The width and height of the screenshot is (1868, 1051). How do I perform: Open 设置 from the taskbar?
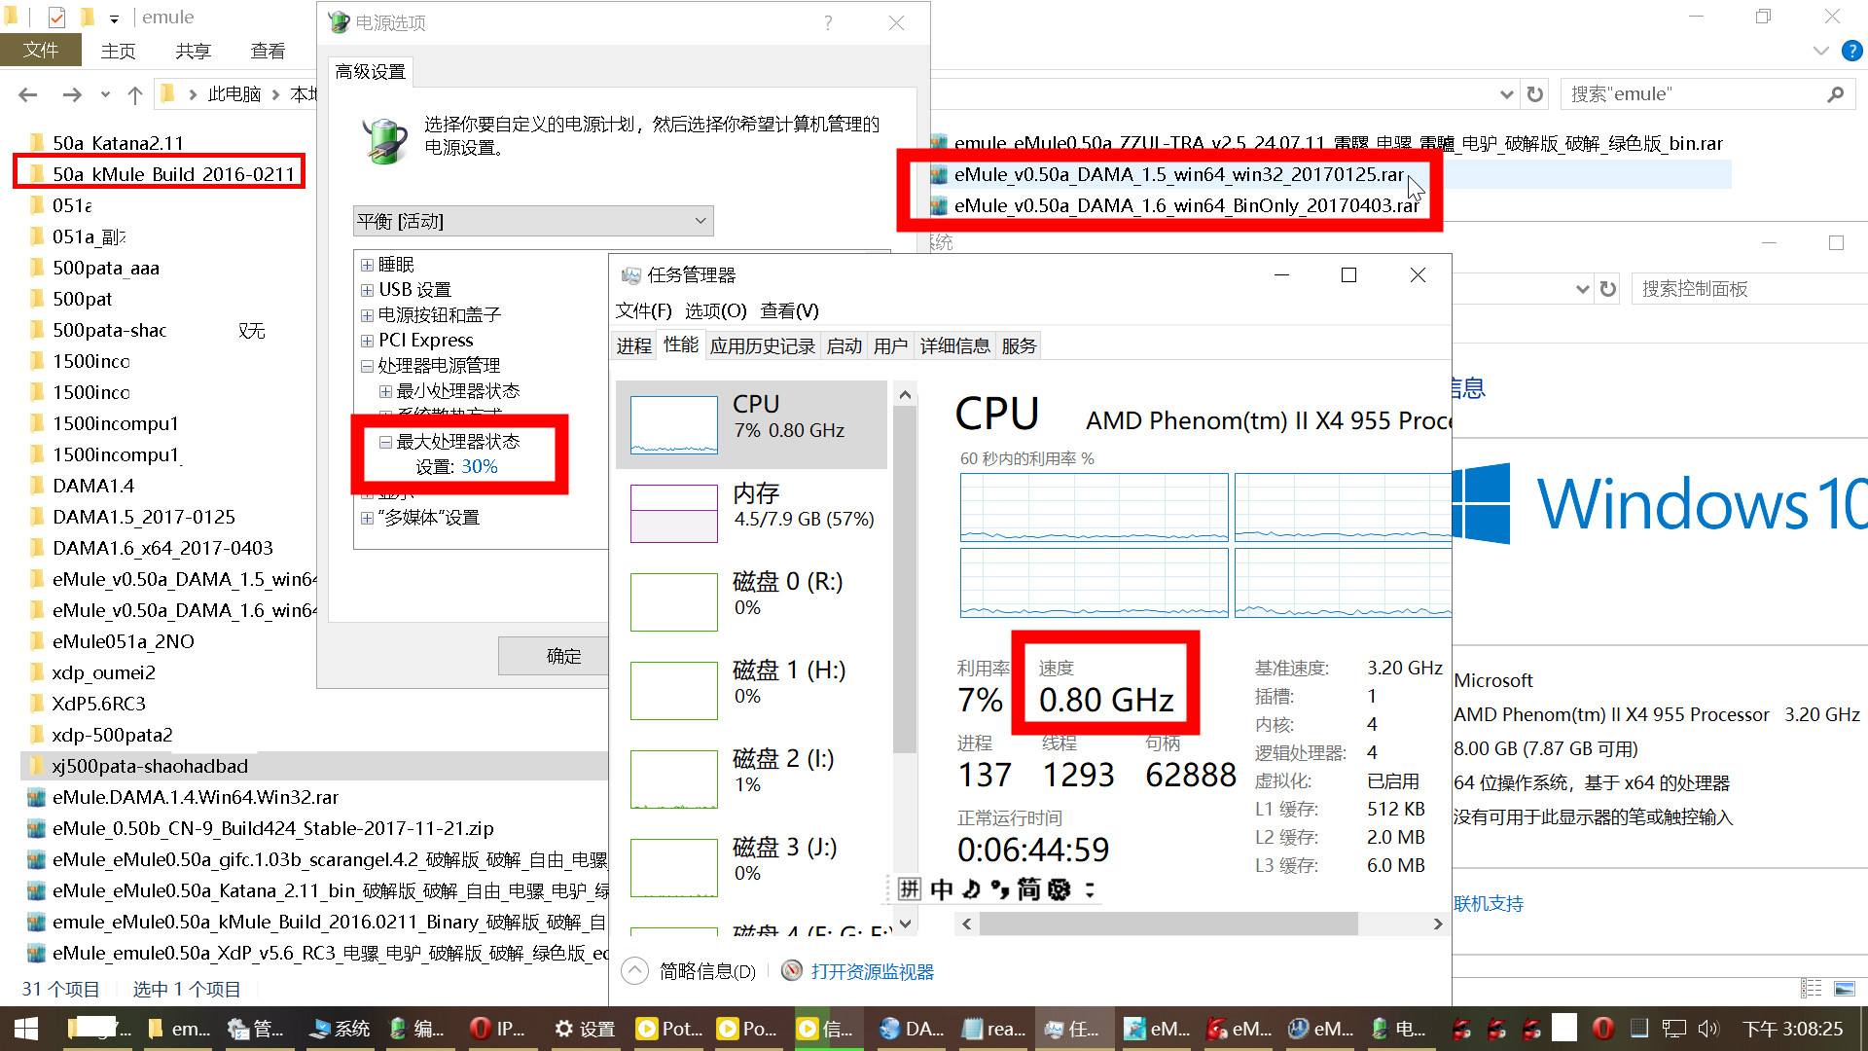coord(585,1029)
